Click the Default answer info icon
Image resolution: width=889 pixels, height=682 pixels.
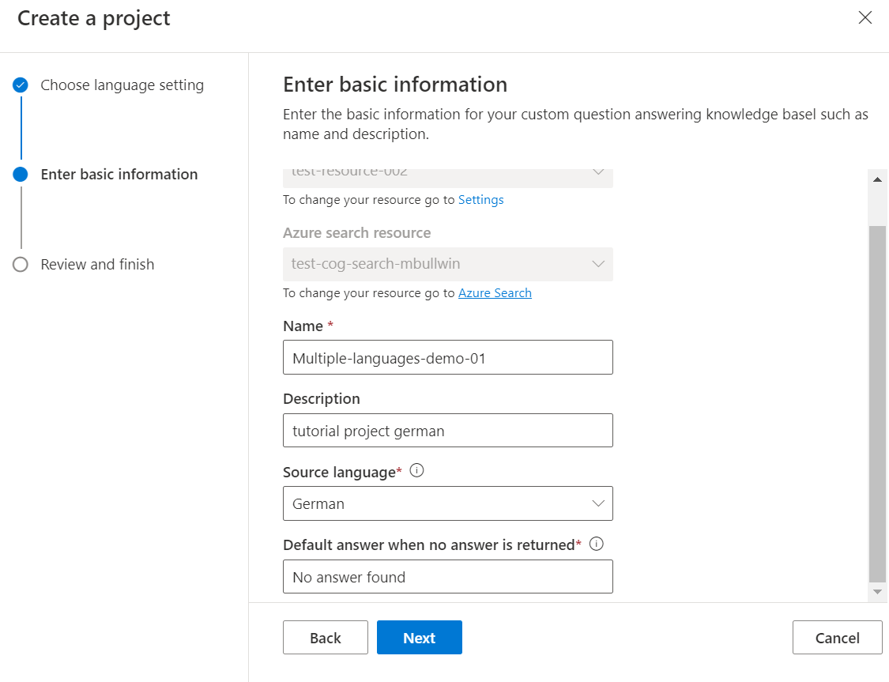597,544
